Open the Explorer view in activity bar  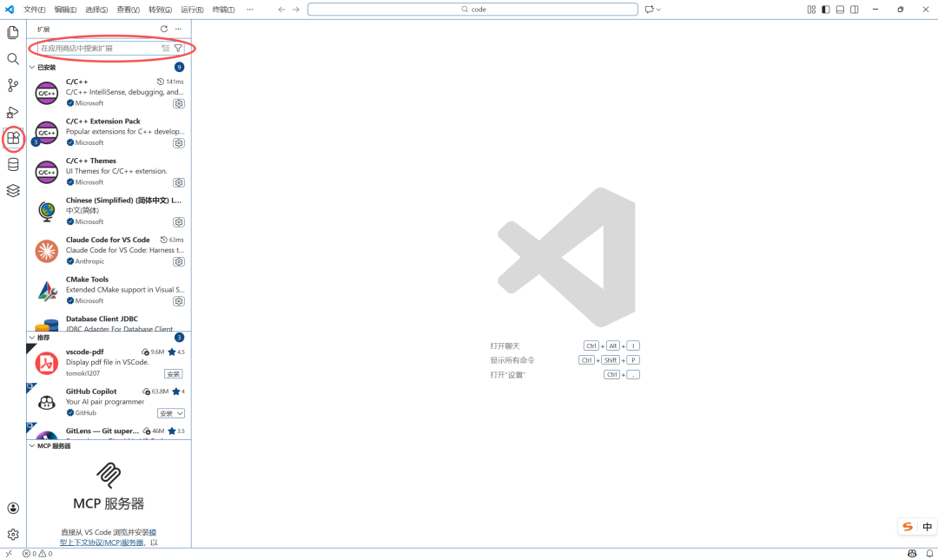tap(13, 32)
